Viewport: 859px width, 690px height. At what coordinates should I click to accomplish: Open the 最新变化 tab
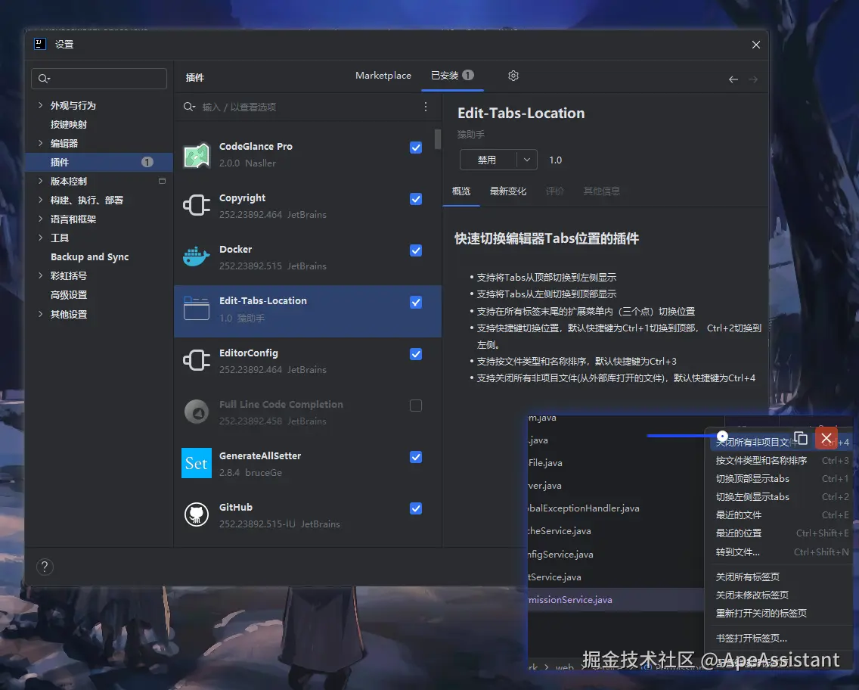pos(508,191)
